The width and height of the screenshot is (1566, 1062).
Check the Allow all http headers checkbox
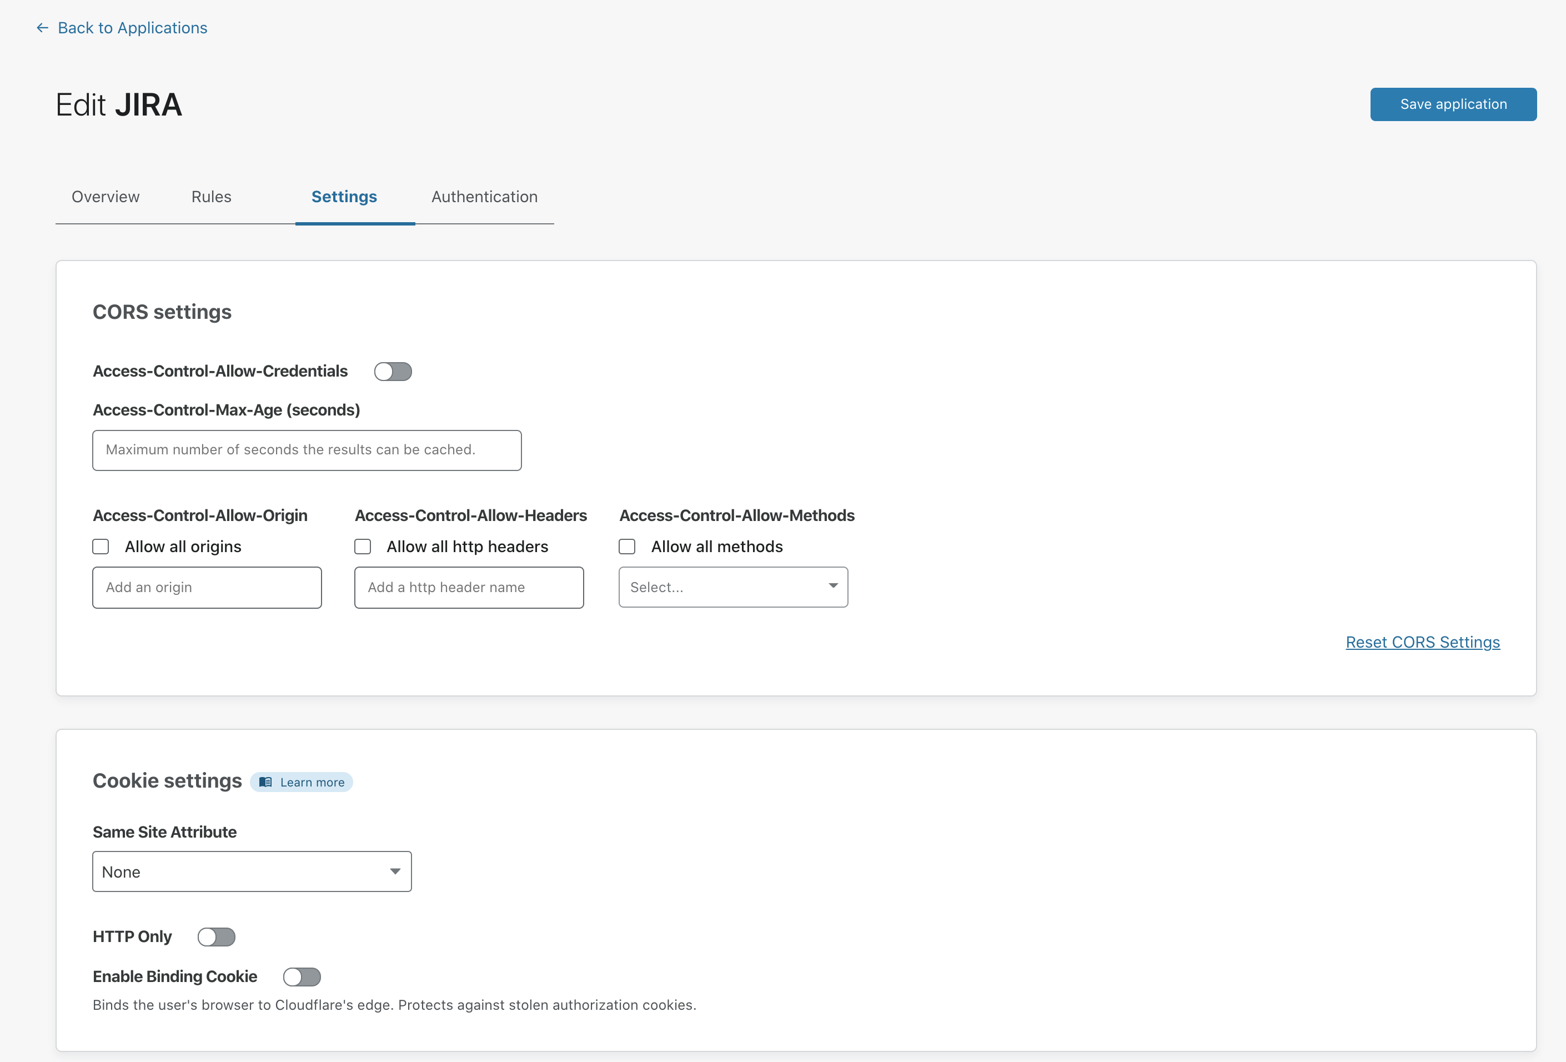point(364,547)
